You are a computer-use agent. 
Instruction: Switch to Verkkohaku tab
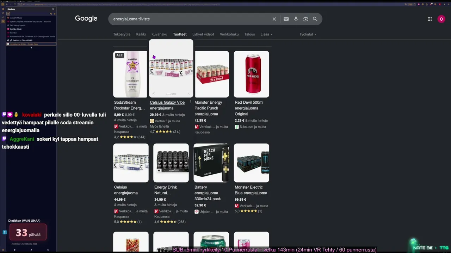[229, 34]
